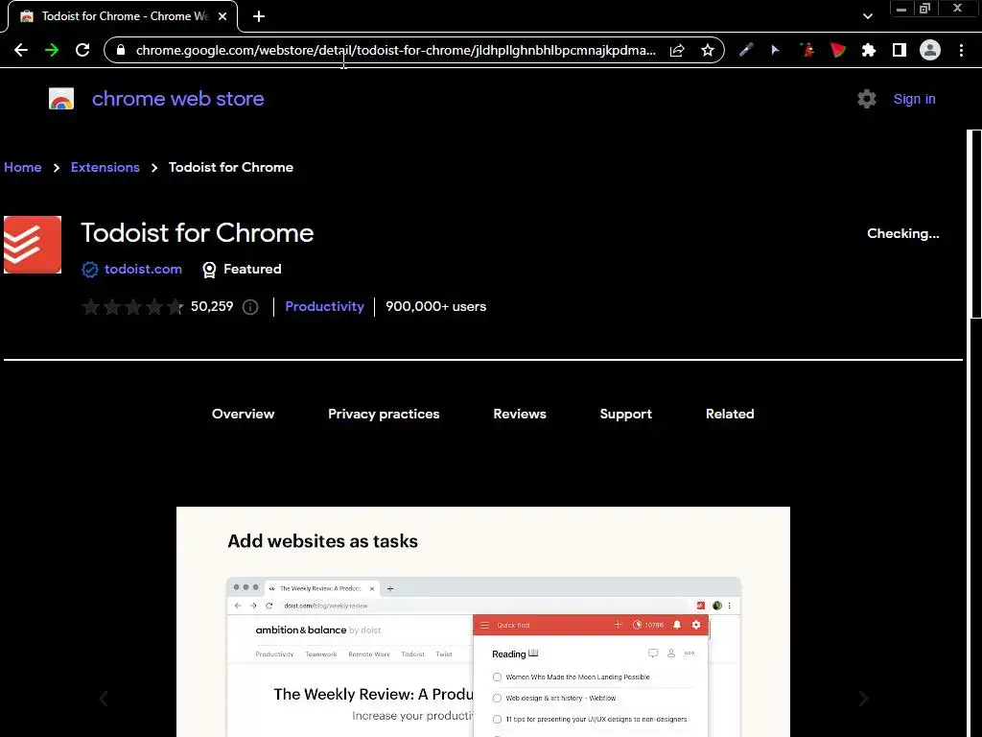The image size is (982, 737).
Task: Click the Chrome Web Store rainbow logo
Action: click(61, 99)
